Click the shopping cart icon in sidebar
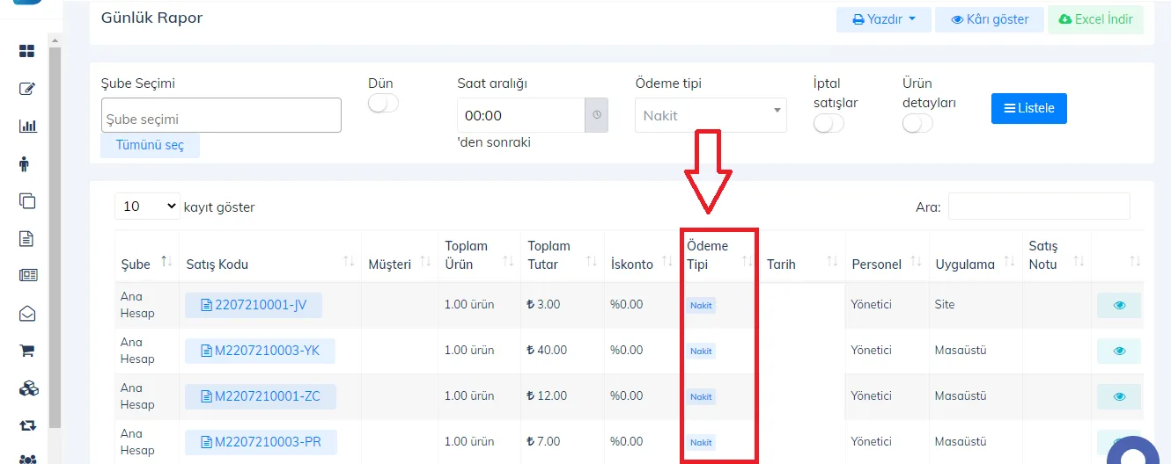The width and height of the screenshot is (1171, 464). [x=27, y=350]
